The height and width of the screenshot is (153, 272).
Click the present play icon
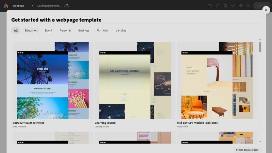249,5
